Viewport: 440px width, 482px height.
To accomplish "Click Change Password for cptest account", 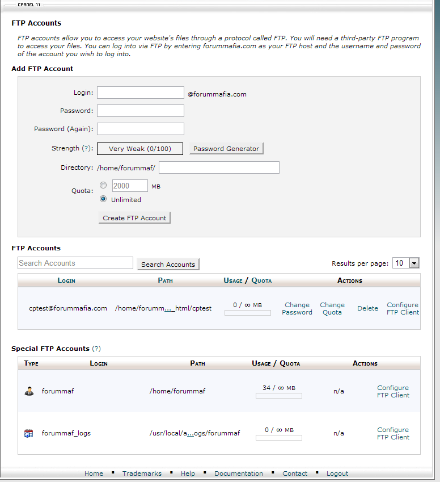I will click(297, 308).
